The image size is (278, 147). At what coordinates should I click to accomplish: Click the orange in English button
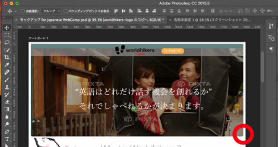click(173, 51)
